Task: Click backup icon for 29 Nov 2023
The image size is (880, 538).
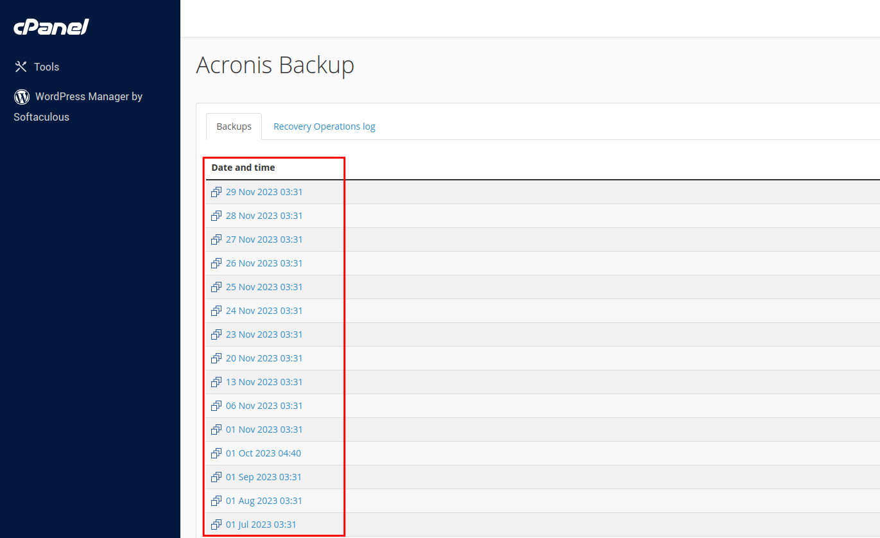Action: click(x=216, y=192)
